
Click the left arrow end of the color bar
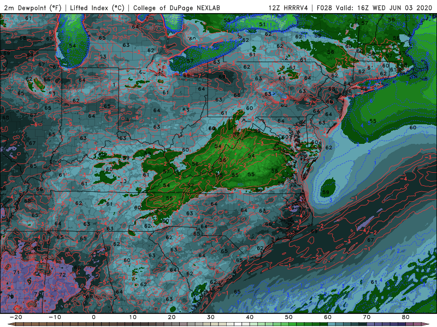coord(11,324)
